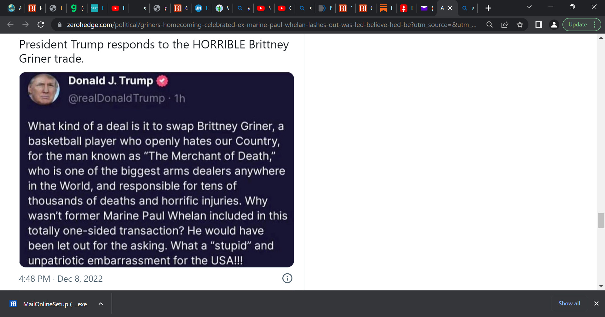Screen dimensions: 605x317
Task: Share this page via the share icon
Action: pos(505,25)
